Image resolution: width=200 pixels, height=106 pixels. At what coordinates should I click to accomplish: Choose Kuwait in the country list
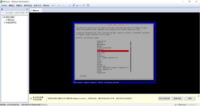click(x=99, y=71)
